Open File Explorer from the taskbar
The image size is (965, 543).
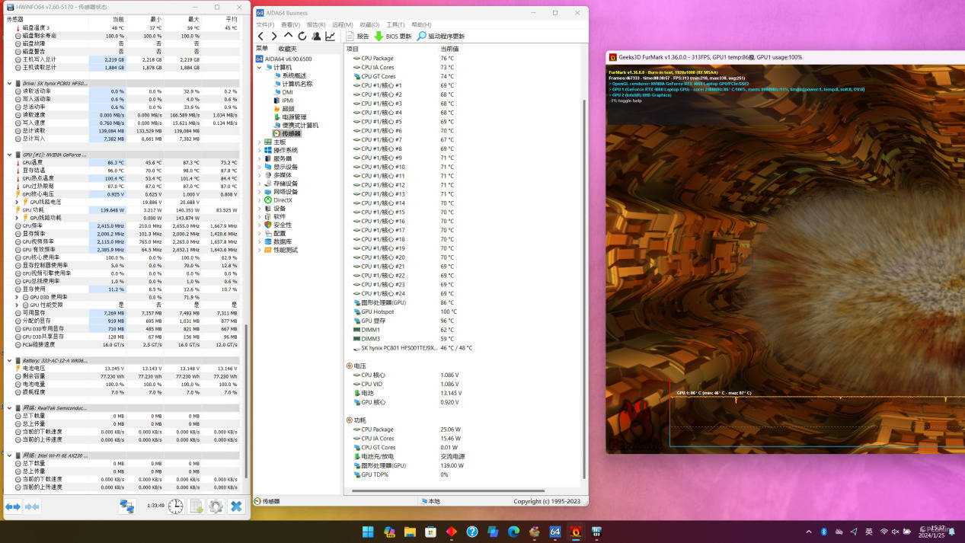(x=410, y=532)
